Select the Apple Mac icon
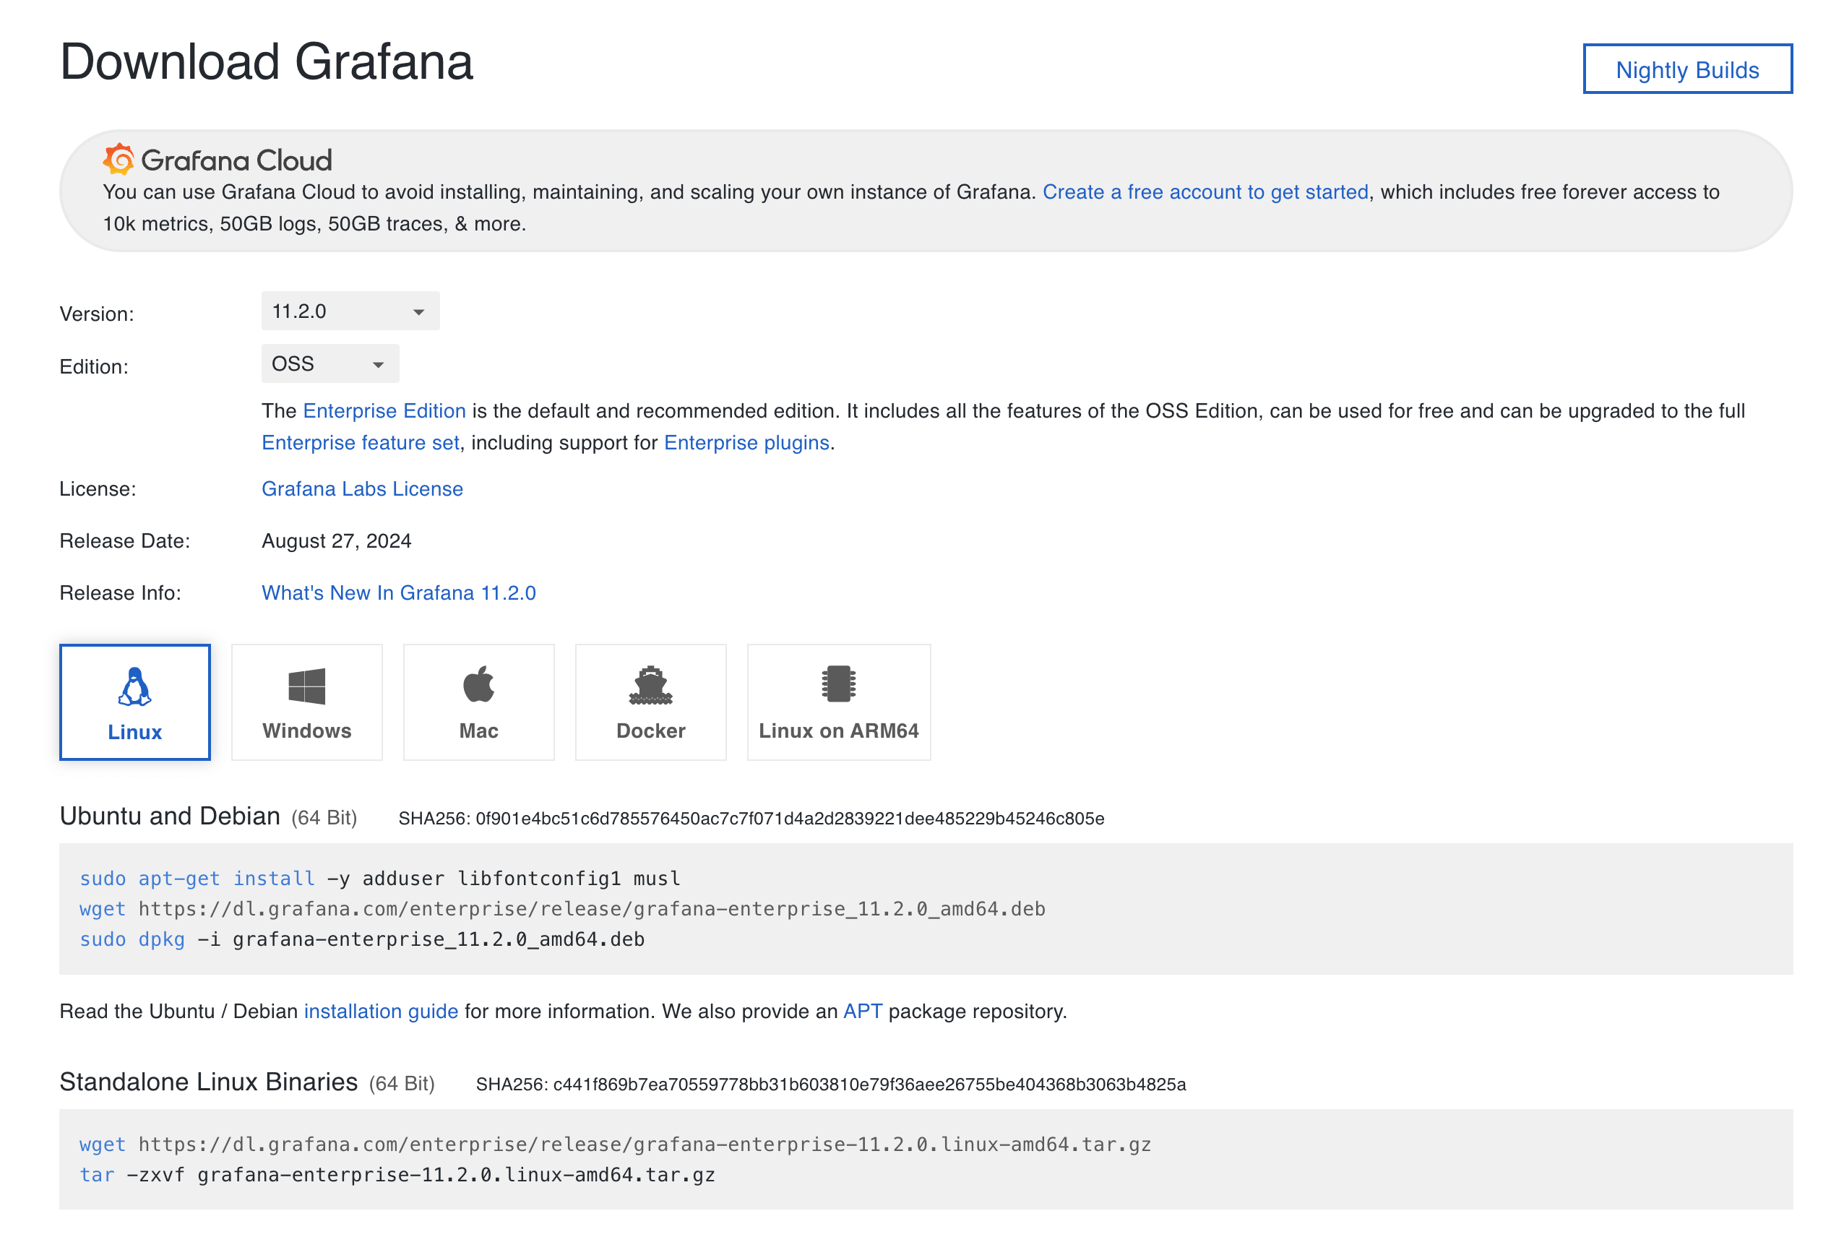 479,684
